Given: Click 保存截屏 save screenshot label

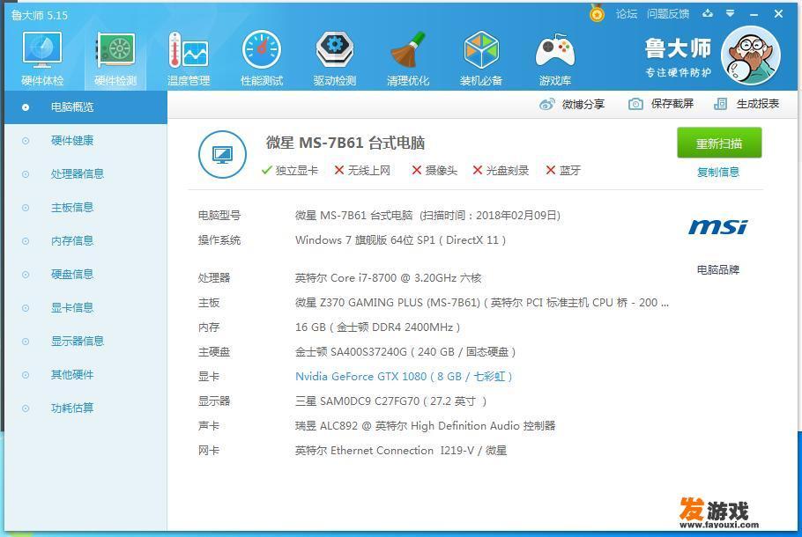Looking at the screenshot, I should (672, 104).
